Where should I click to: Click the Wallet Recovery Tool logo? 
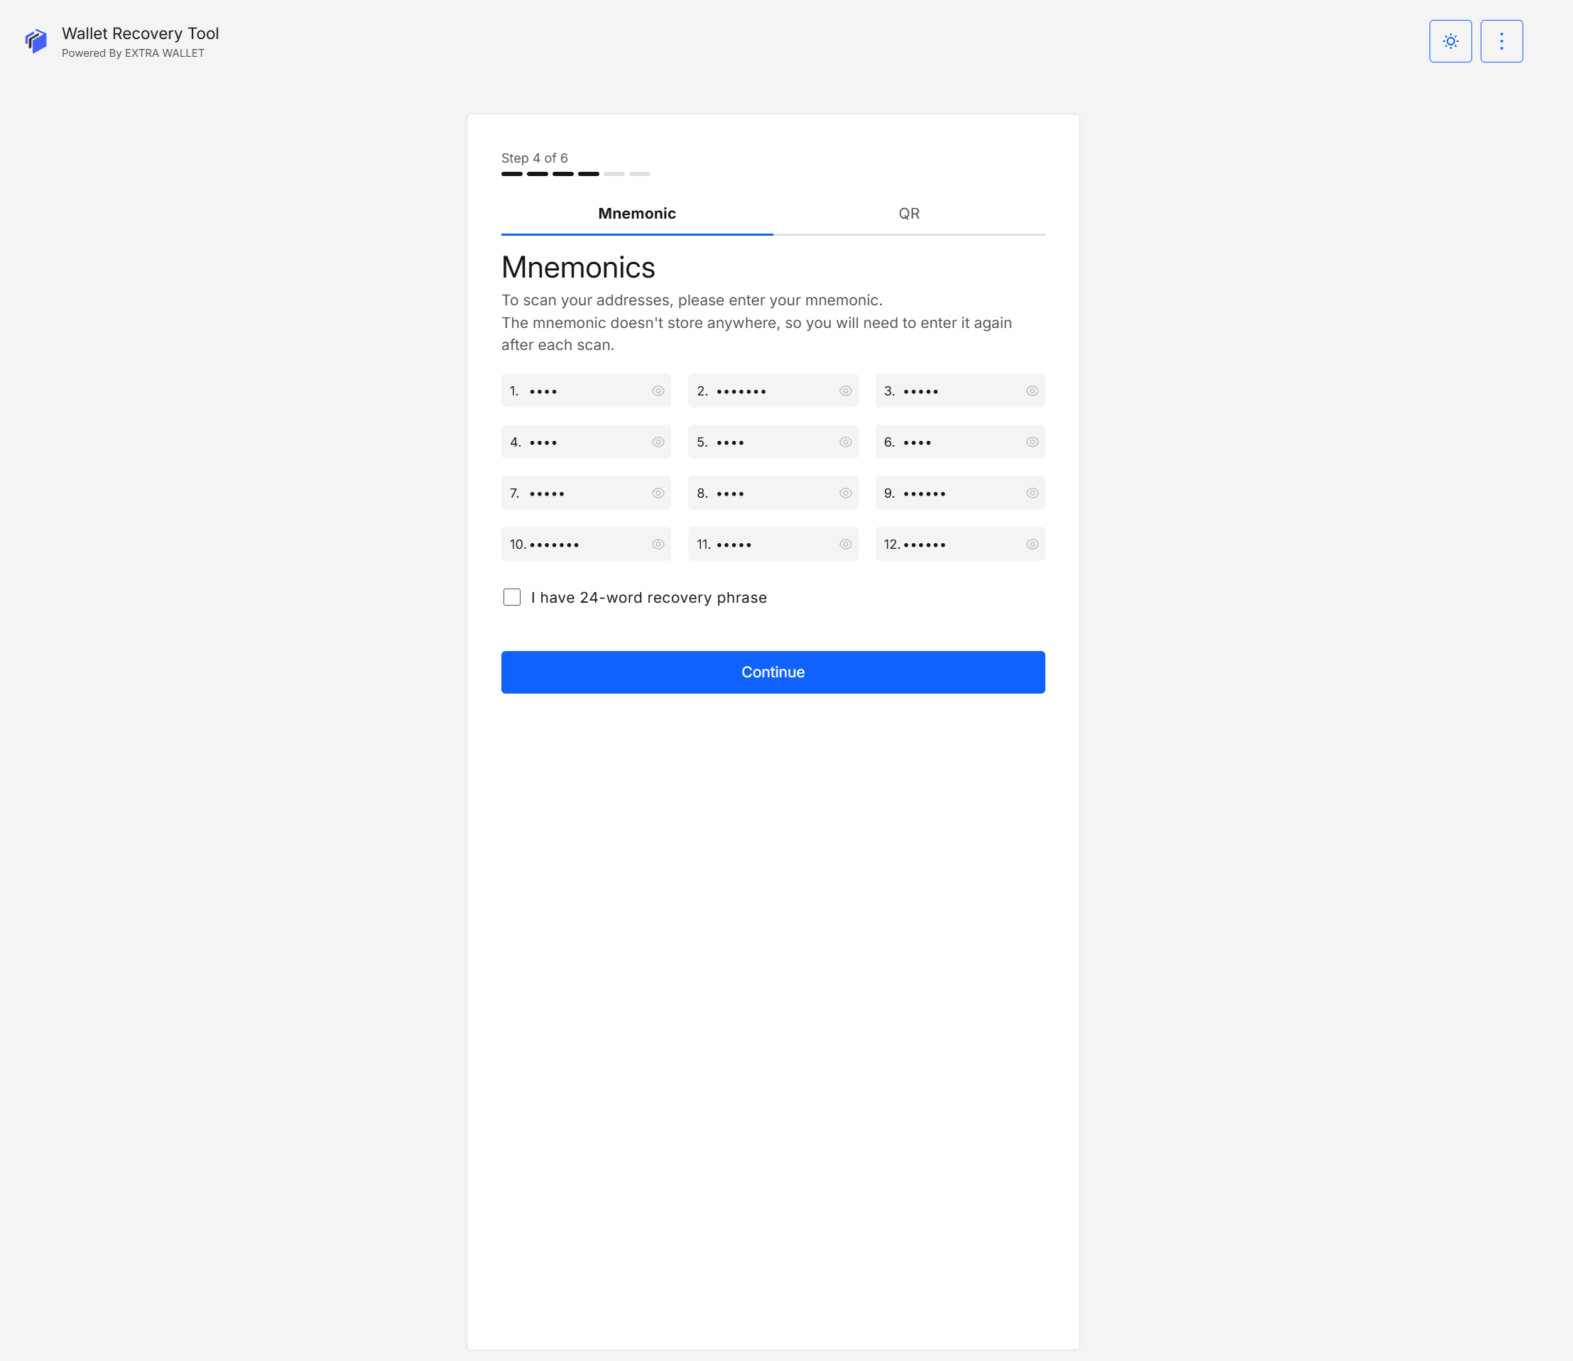click(x=36, y=41)
